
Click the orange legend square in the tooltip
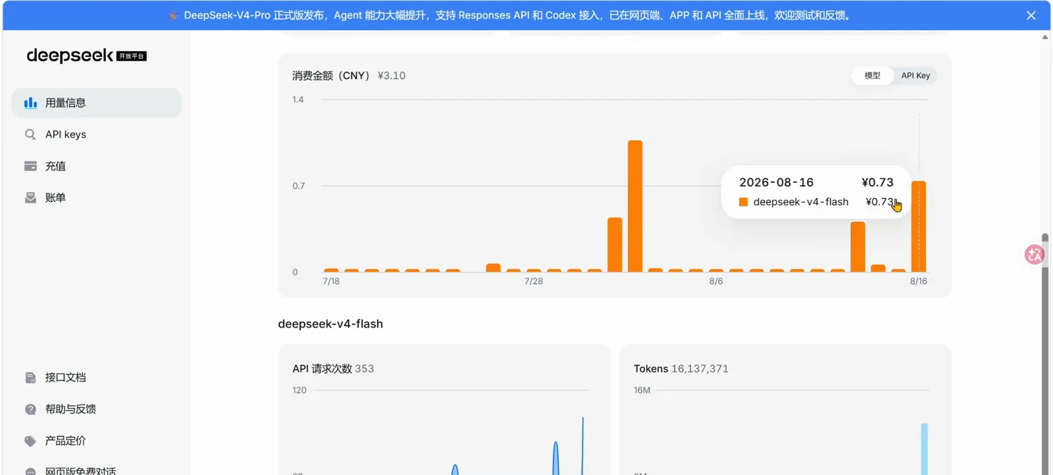[x=743, y=202]
